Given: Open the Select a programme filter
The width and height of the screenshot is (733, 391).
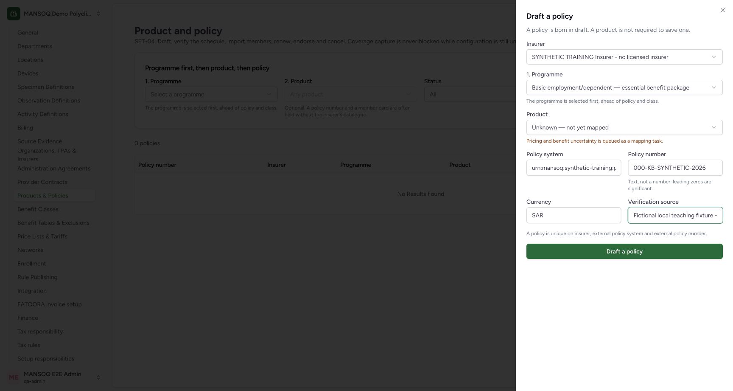Looking at the screenshot, I should point(211,94).
